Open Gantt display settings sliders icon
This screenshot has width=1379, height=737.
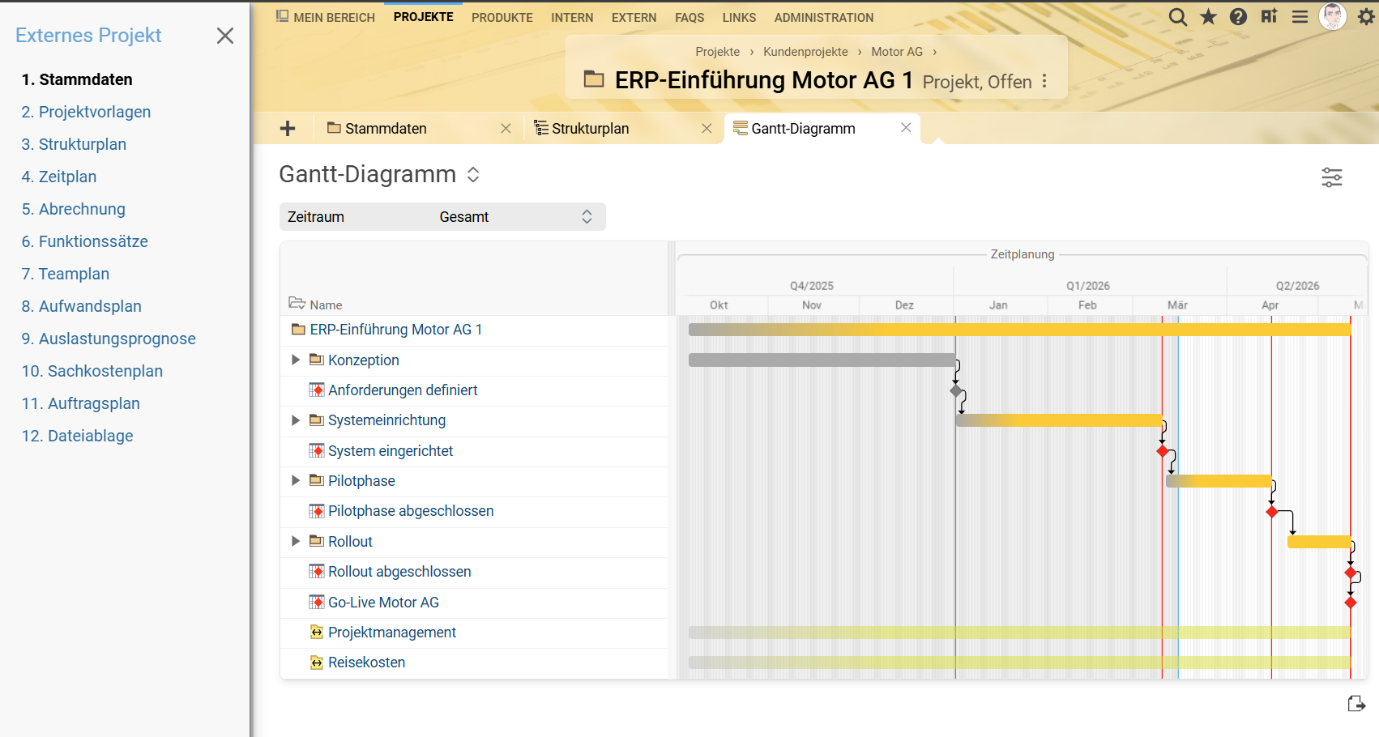tap(1332, 177)
